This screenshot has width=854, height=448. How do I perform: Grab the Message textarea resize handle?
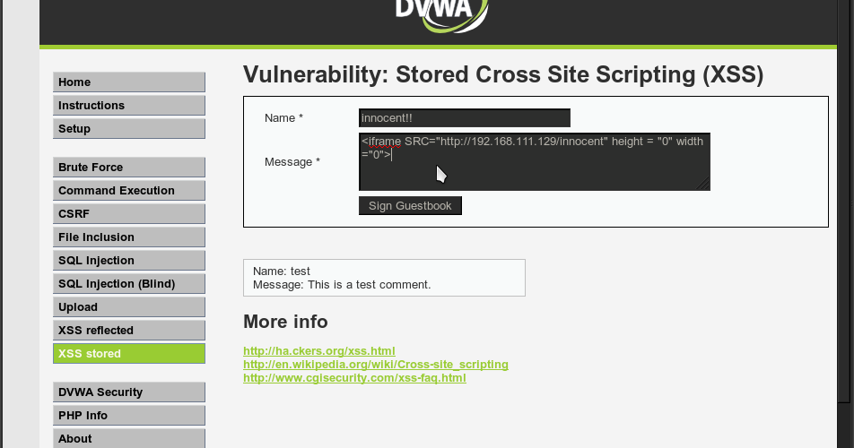pos(703,185)
